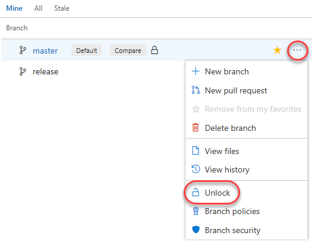Open the ellipsis more-actions menu for master
The height and width of the screenshot is (245, 312).
pos(297,50)
